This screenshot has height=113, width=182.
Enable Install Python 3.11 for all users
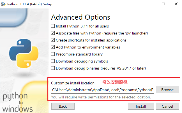click(x=53, y=26)
